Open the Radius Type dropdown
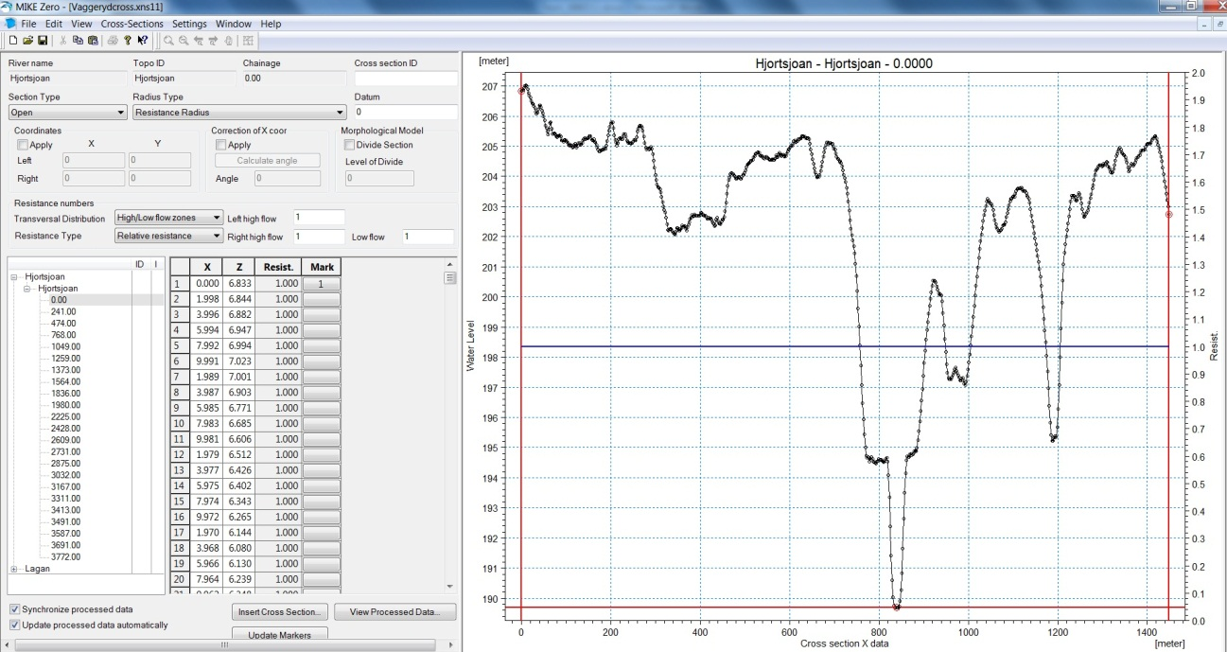The width and height of the screenshot is (1227, 652). [x=238, y=113]
